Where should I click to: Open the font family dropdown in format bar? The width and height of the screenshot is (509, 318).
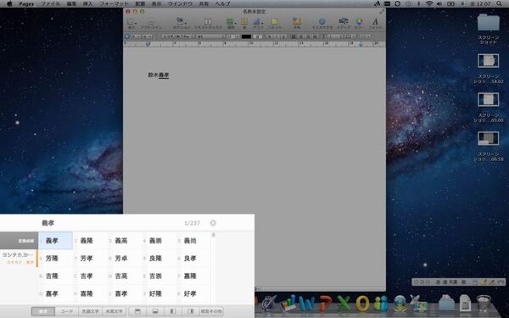(177, 36)
